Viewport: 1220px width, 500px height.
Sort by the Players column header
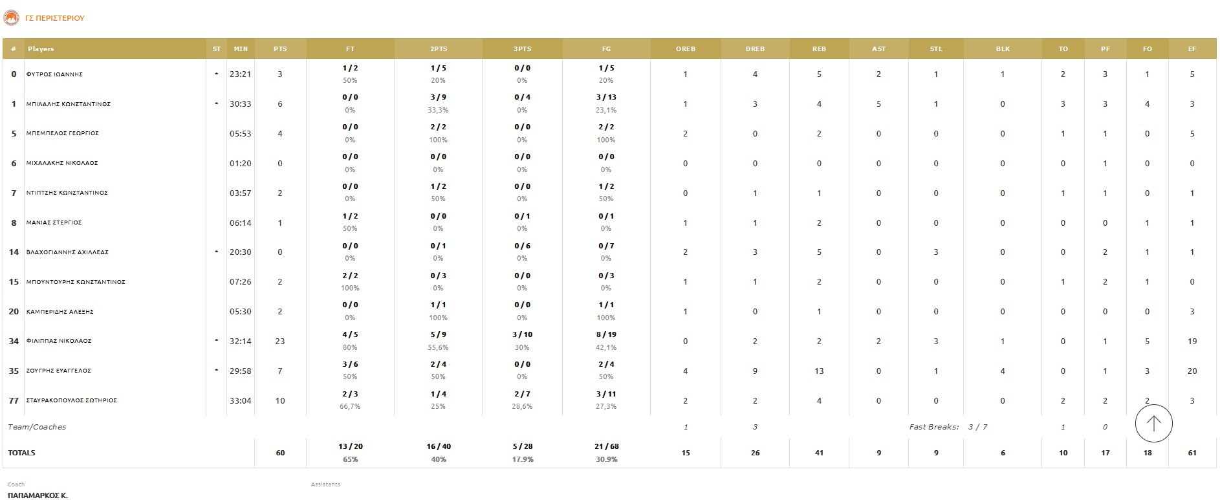click(41, 49)
